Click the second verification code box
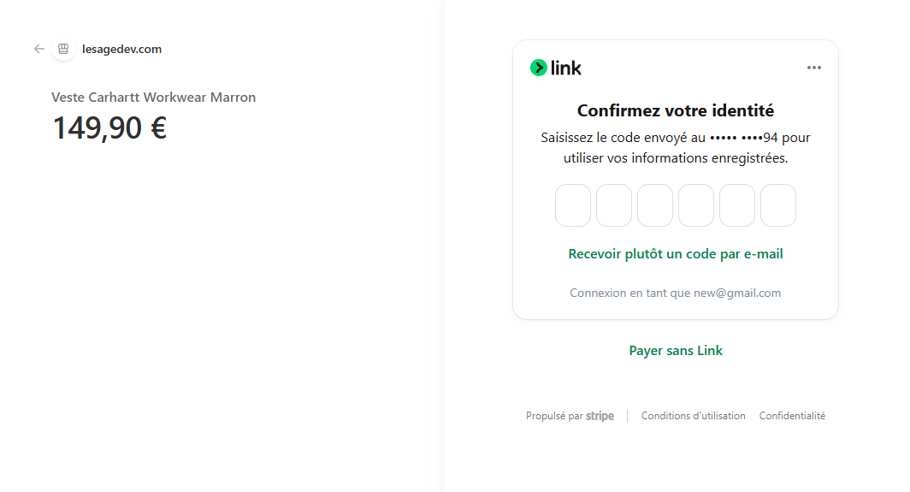The height and width of the screenshot is (492, 910). (614, 205)
